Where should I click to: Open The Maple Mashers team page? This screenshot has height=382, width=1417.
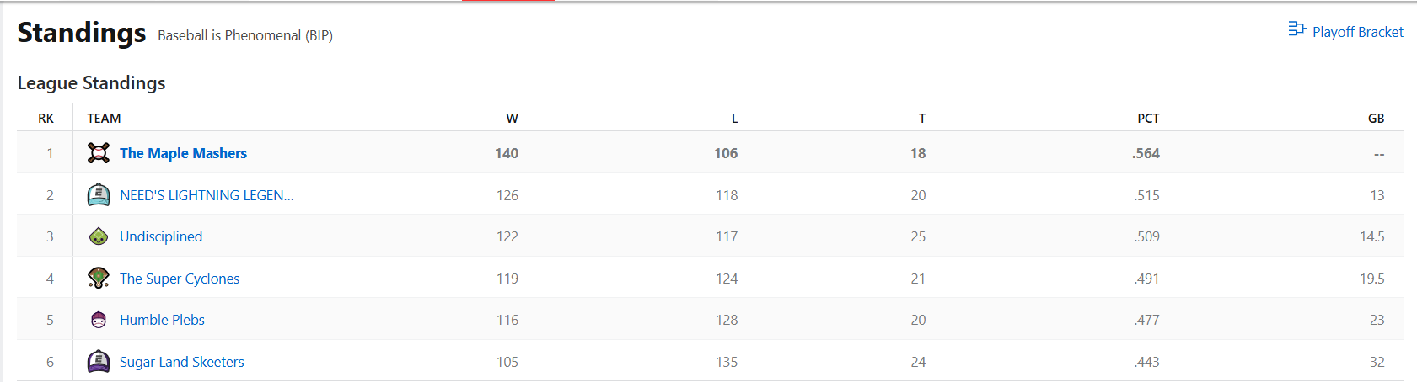click(183, 153)
